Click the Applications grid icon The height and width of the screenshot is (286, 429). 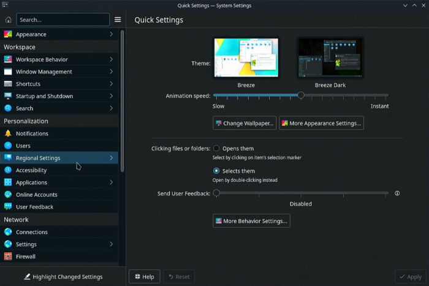8,183
